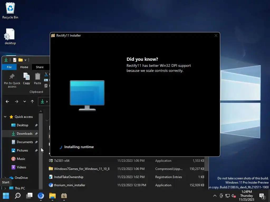Close the Rectify11 Installer window

pyautogui.click(x=216, y=36)
